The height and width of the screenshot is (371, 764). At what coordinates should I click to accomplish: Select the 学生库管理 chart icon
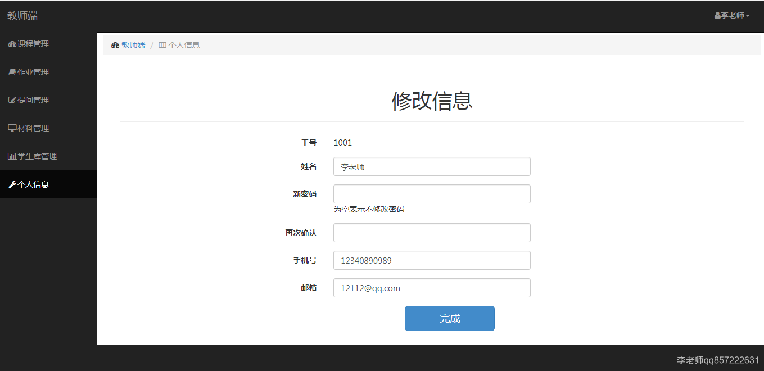click(12, 156)
